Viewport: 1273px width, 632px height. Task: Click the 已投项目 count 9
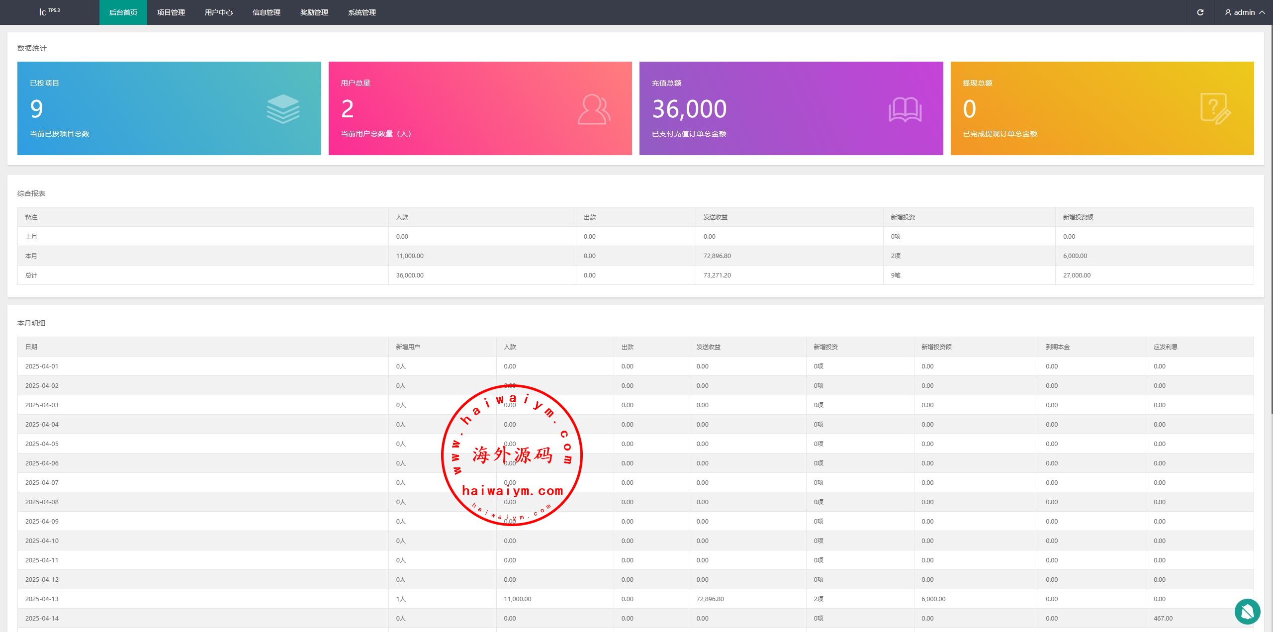click(36, 109)
